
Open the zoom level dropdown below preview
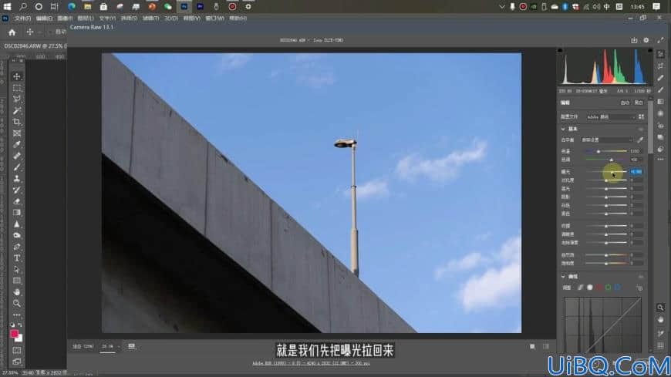[x=110, y=347]
